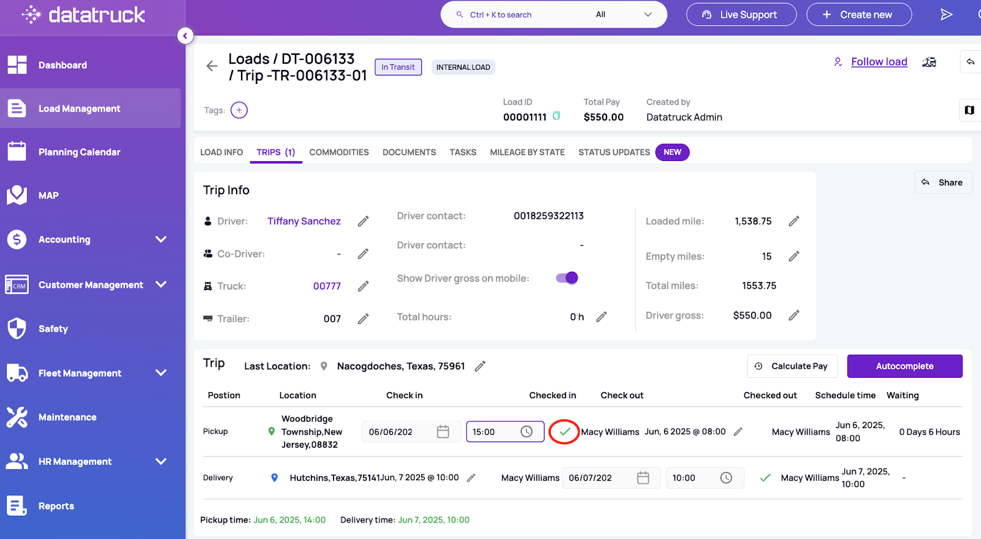Open the Safety shield icon

pyautogui.click(x=17, y=328)
